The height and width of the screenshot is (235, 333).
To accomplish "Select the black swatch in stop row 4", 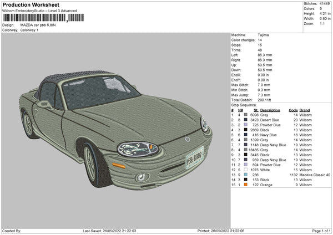I will pyautogui.click(x=246, y=130).
